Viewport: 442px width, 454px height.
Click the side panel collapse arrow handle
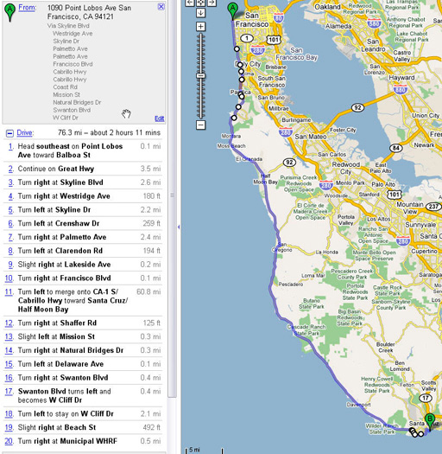[x=179, y=227]
